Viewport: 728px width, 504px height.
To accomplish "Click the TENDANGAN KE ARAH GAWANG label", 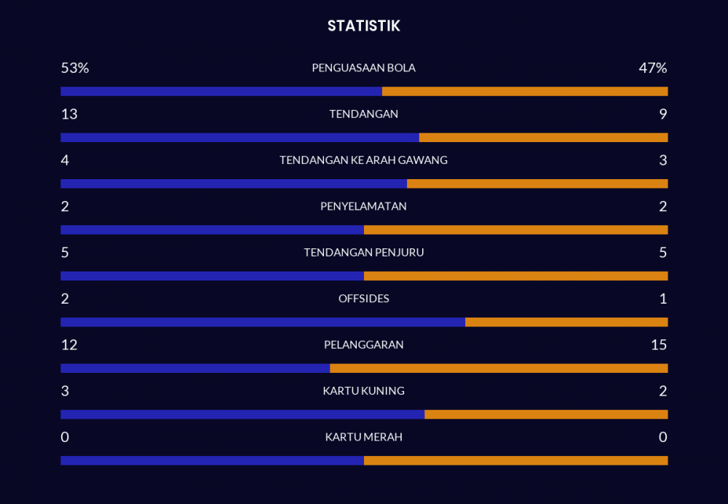I will click(363, 160).
